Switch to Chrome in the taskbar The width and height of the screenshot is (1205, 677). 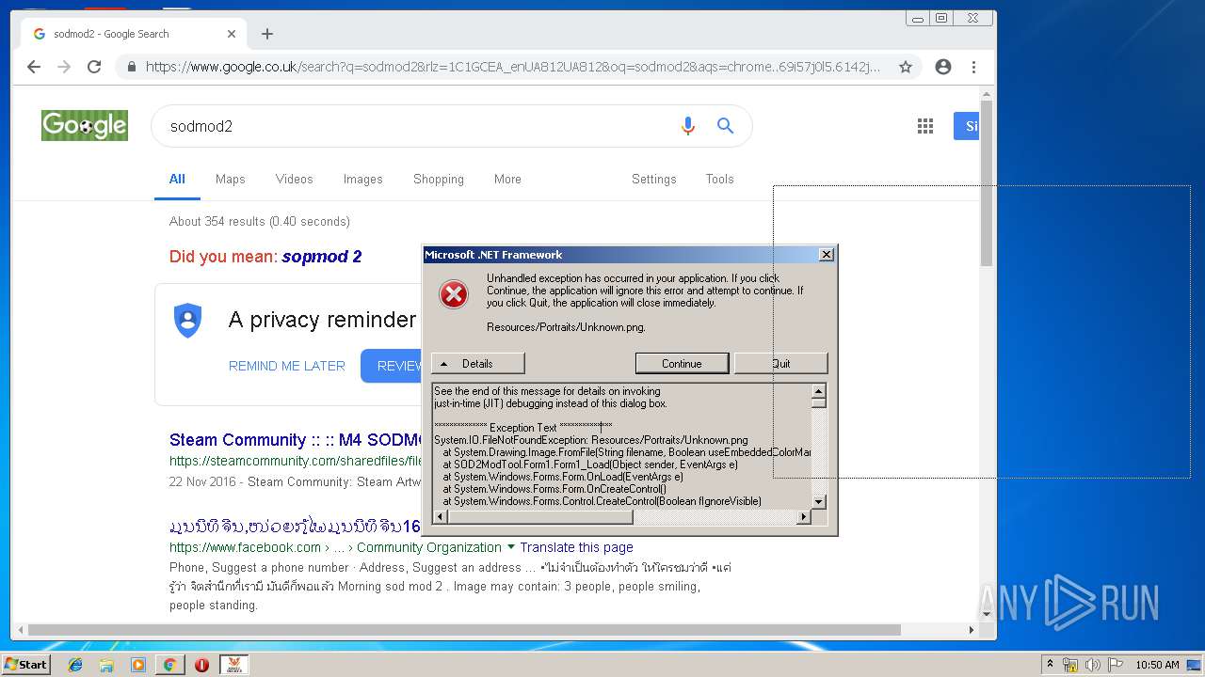pyautogui.click(x=169, y=665)
